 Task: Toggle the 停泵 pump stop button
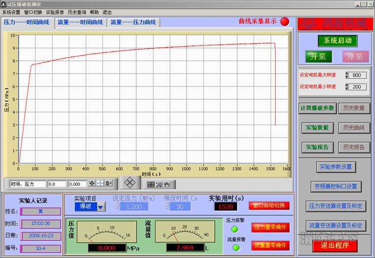355,57
